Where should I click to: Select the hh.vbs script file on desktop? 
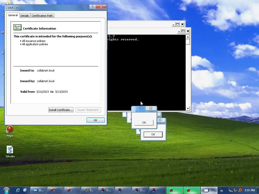click(10, 152)
